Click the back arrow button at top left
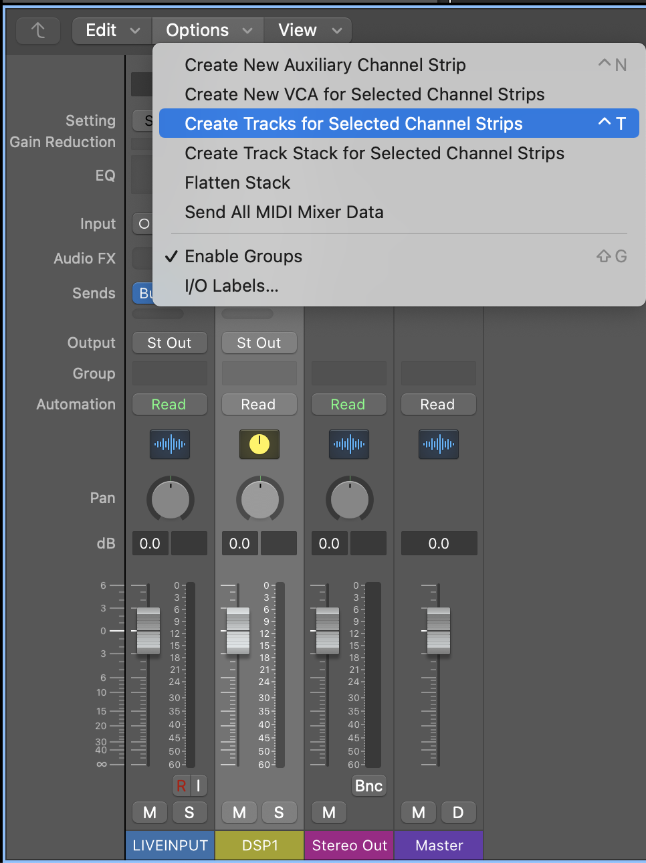 38,30
